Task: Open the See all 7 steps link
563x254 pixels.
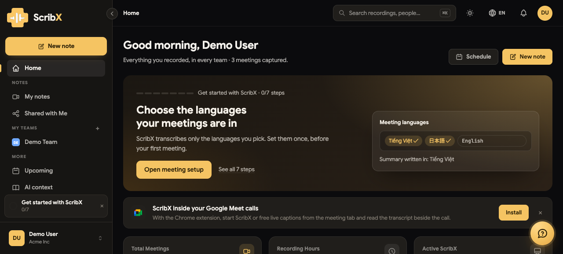Action: pyautogui.click(x=237, y=169)
